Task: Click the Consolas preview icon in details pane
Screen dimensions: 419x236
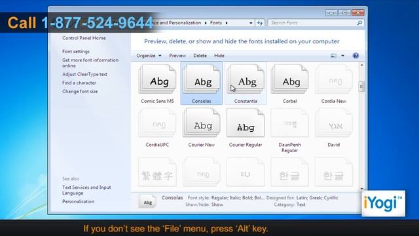Action: click(x=147, y=201)
